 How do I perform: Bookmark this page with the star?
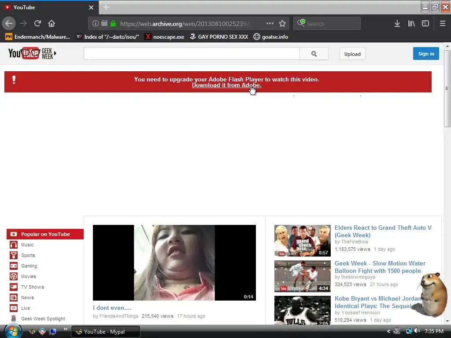point(282,23)
